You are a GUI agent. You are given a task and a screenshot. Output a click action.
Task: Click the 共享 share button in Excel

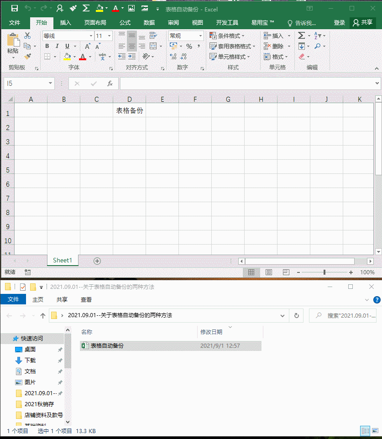[363, 22]
